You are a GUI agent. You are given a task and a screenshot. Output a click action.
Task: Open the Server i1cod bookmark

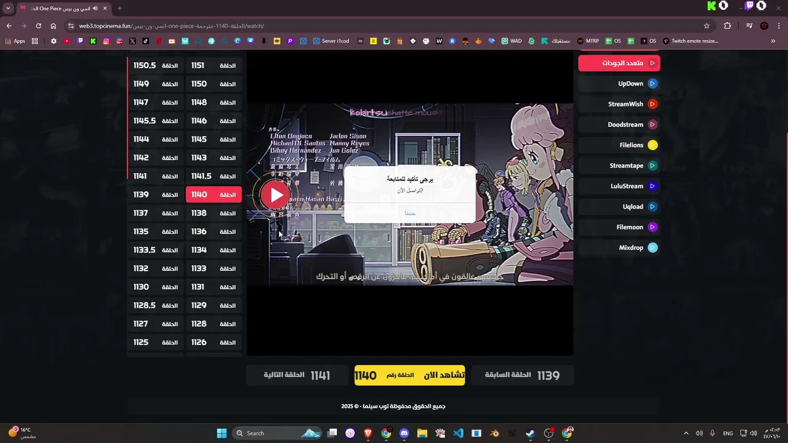point(331,41)
